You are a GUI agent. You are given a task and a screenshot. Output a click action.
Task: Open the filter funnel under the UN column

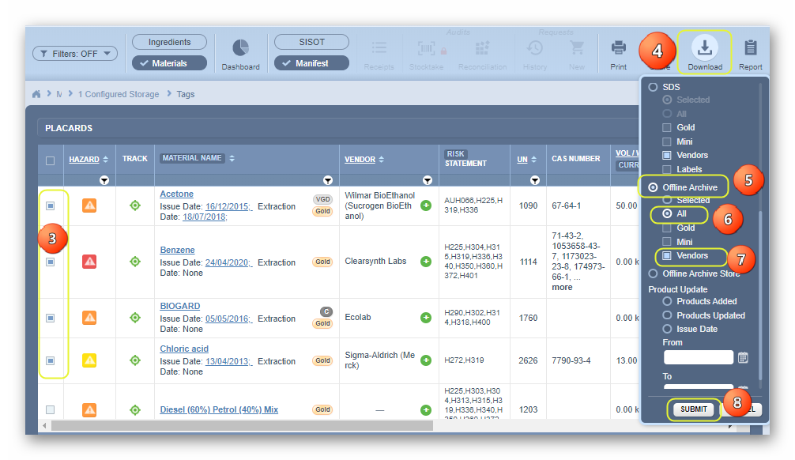[535, 180]
